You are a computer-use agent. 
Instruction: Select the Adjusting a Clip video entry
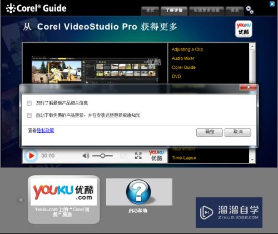(187, 49)
